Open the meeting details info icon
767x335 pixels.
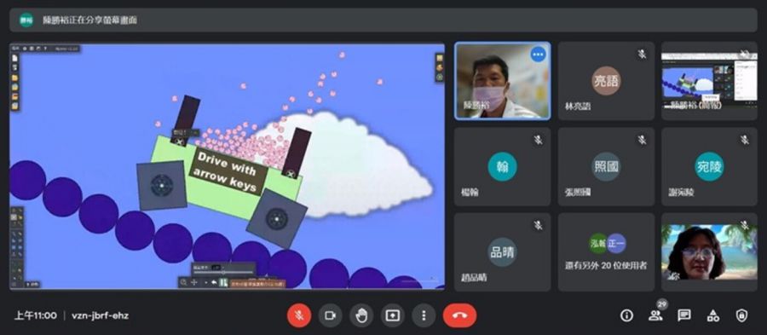[626, 315]
